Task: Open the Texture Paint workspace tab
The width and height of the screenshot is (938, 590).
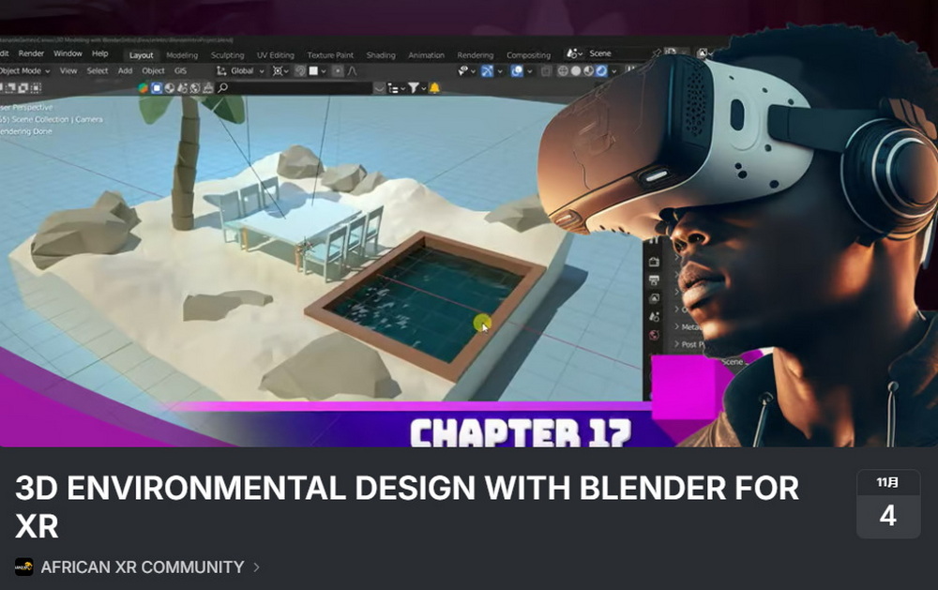Action: click(330, 55)
